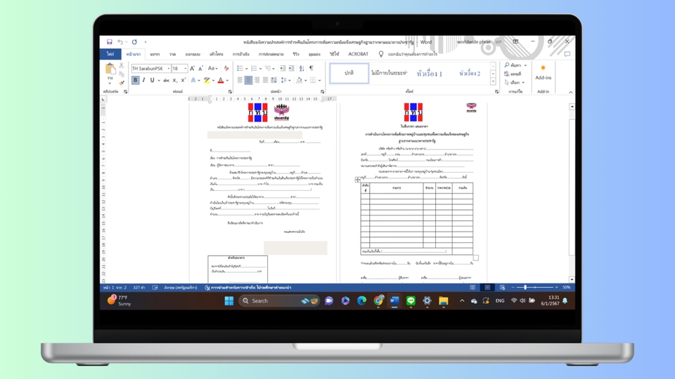Open the TH SarabunPSK font name dropdown
This screenshot has height=379, width=675.
coord(168,68)
